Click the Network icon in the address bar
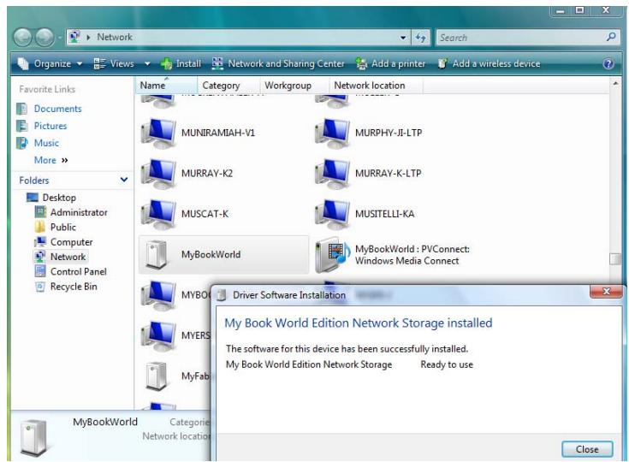 pos(74,37)
